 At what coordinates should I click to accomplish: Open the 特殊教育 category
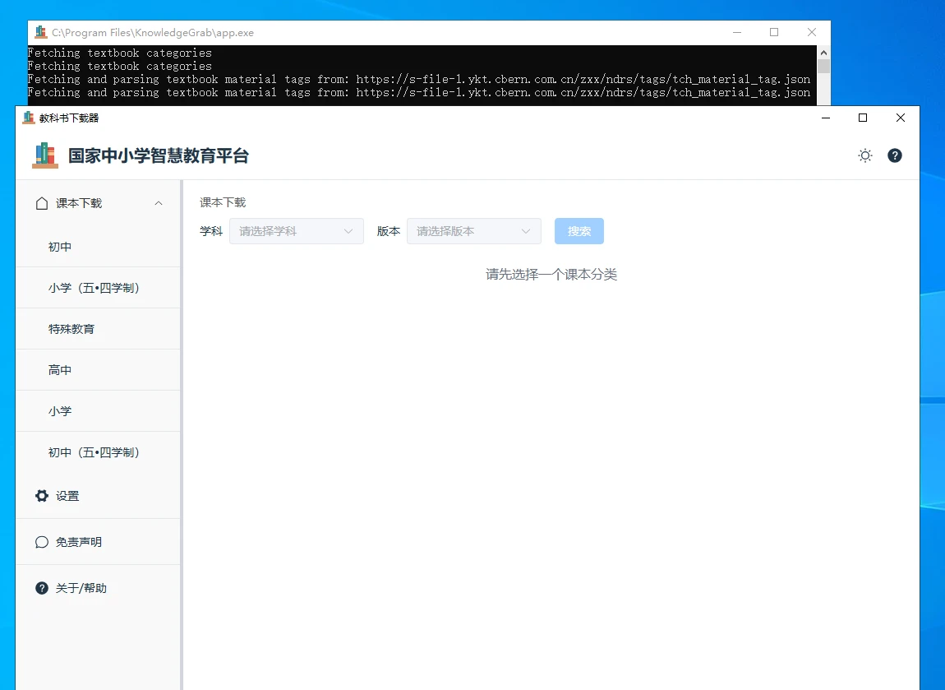71,329
